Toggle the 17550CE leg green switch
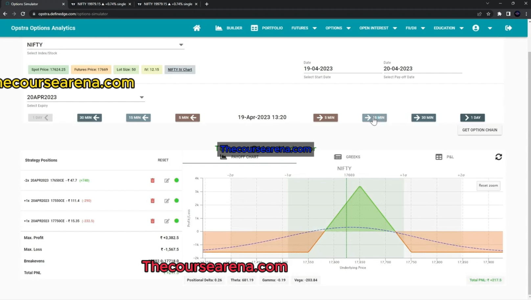531x300 pixels. pos(176,200)
